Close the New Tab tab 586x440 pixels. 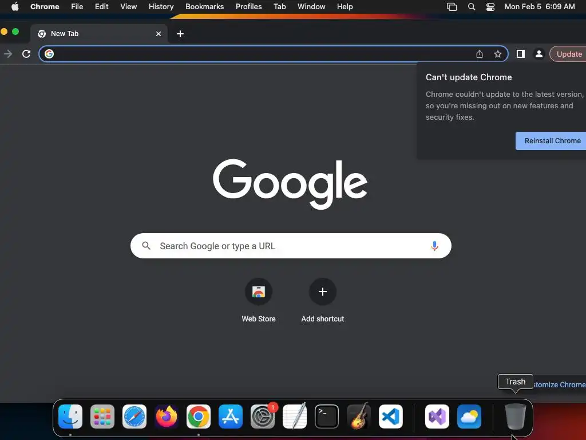point(159,34)
